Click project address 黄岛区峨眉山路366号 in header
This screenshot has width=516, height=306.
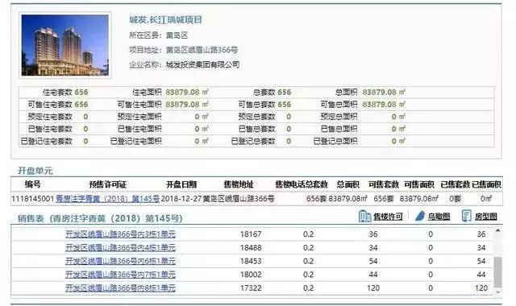pyautogui.click(x=202, y=50)
